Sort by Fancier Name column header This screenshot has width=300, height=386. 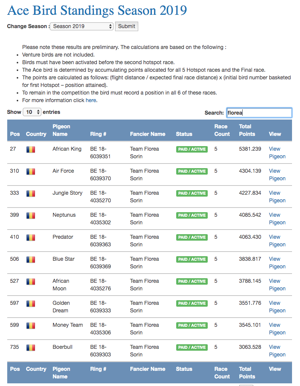pos(148,134)
